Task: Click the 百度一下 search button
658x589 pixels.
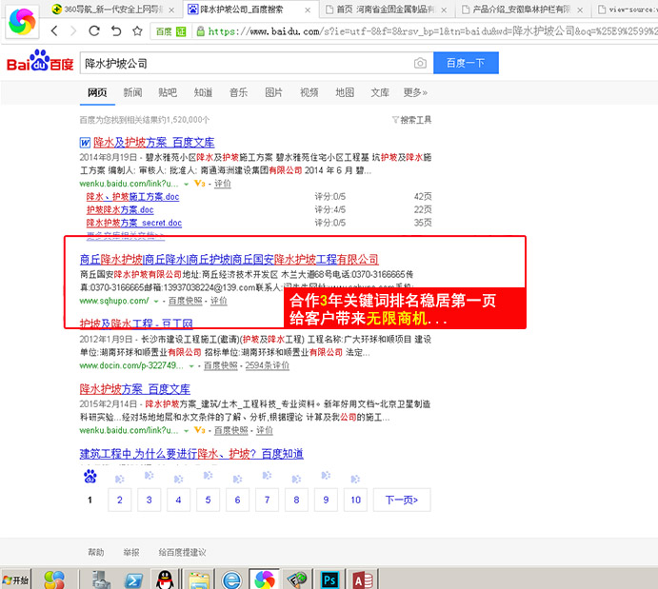Action: tap(466, 63)
